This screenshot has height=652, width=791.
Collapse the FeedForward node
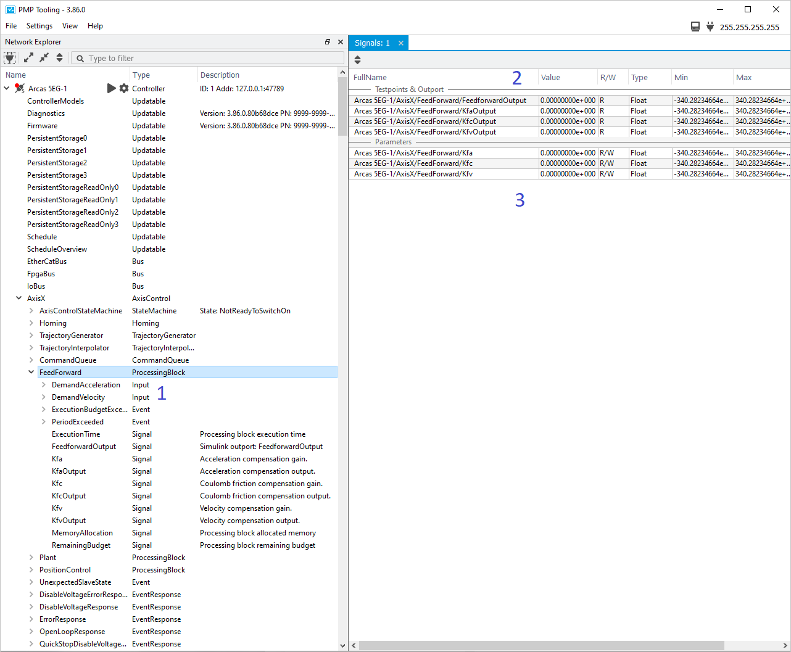point(31,372)
